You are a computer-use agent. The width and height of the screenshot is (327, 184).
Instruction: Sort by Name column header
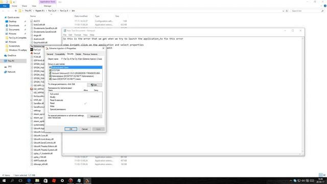33,16
